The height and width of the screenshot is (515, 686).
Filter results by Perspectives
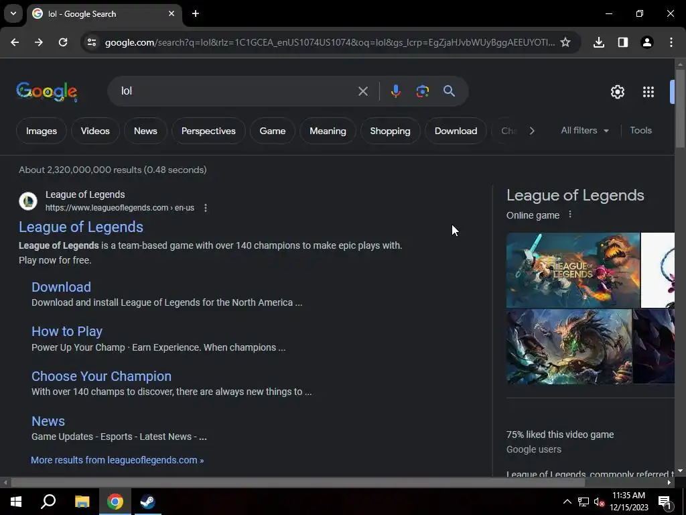(208, 131)
